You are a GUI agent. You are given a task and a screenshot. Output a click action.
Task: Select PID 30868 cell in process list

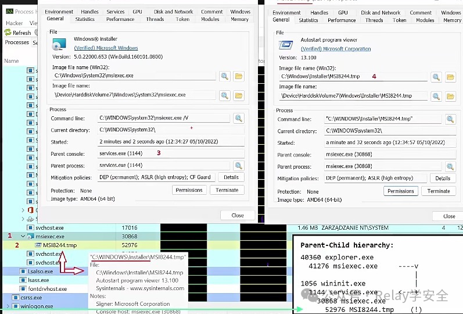click(x=130, y=237)
